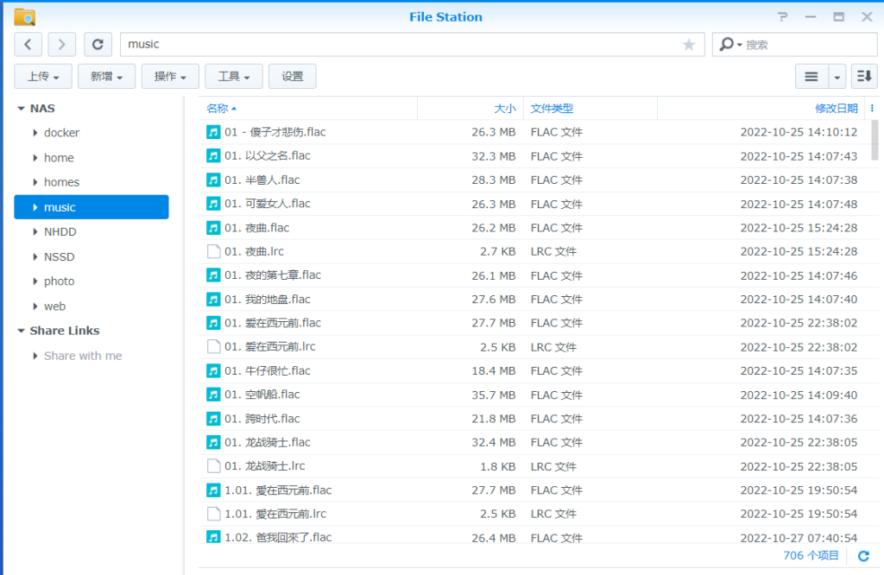Open the 新增 create dropdown

click(106, 77)
